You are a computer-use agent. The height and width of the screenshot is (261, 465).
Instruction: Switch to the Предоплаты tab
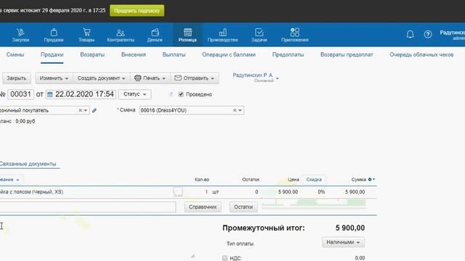pos(288,55)
